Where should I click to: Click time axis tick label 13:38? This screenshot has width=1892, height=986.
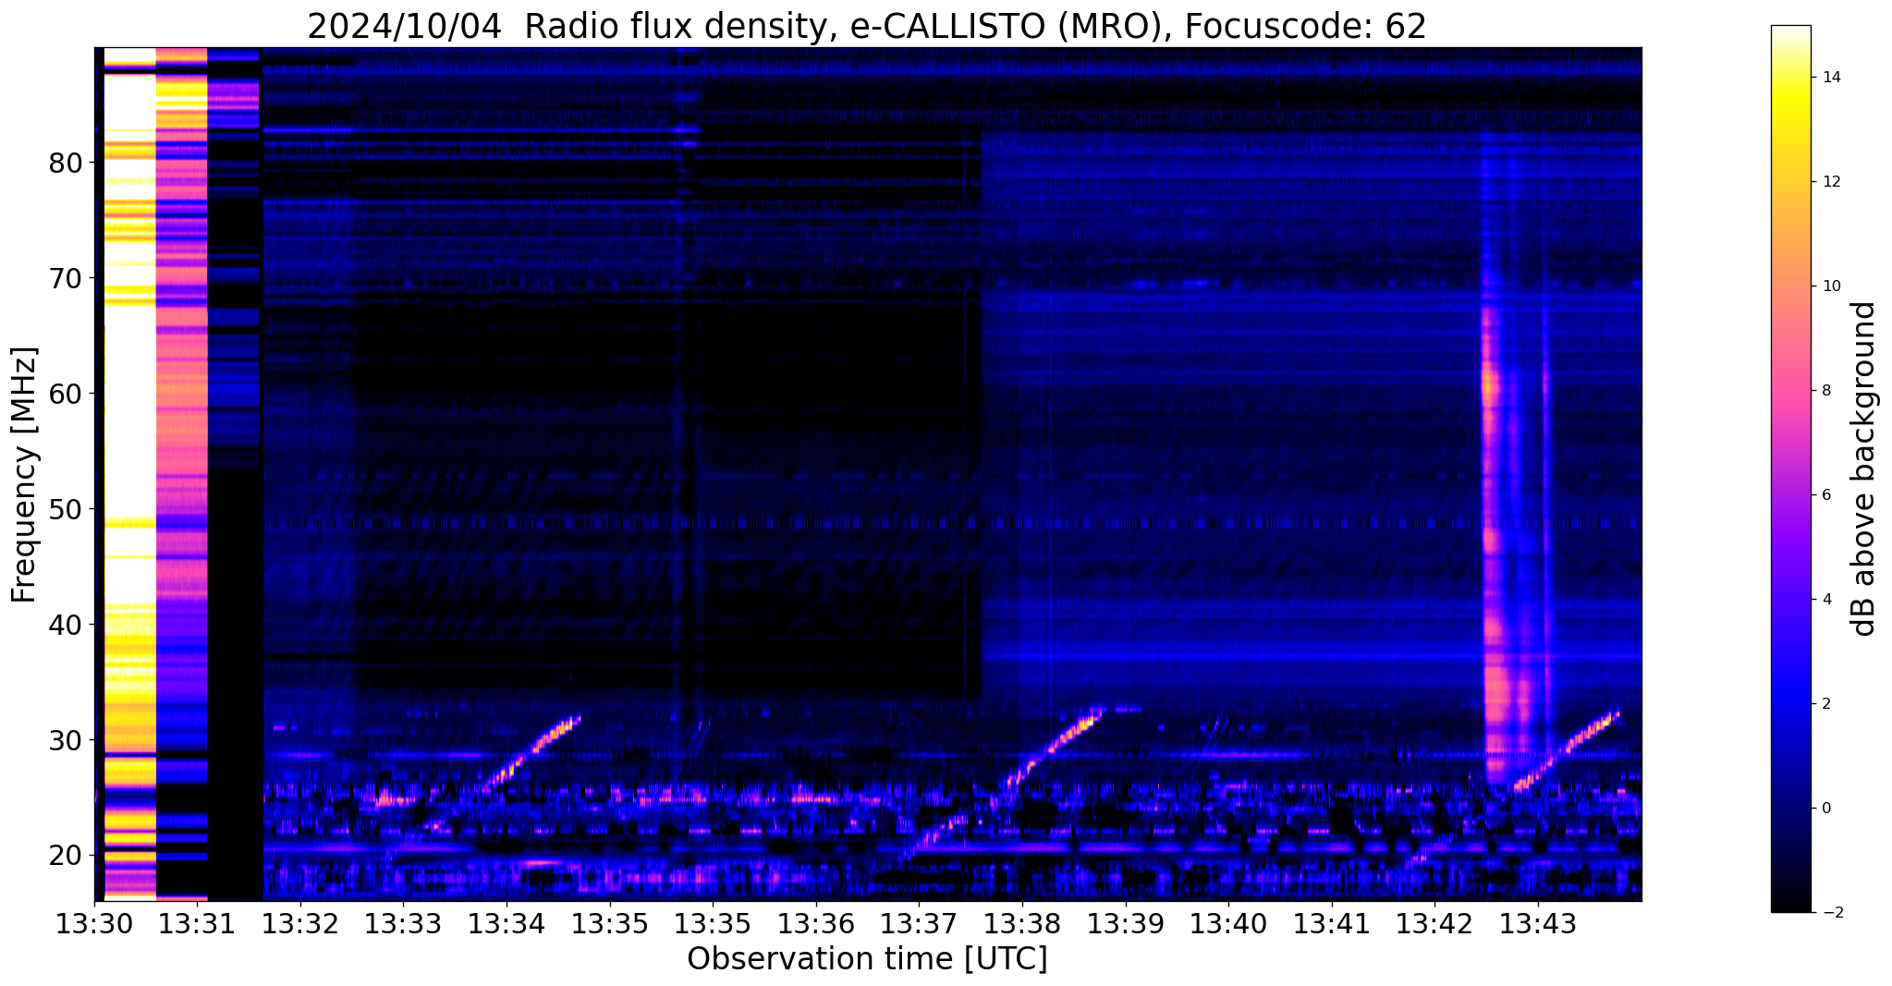[x=1022, y=923]
